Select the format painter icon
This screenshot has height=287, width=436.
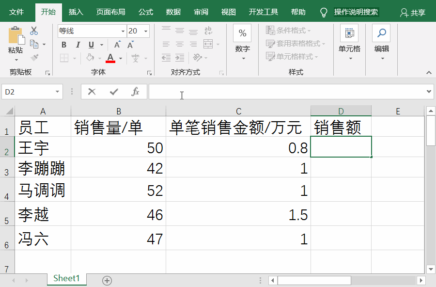pyautogui.click(x=33, y=58)
